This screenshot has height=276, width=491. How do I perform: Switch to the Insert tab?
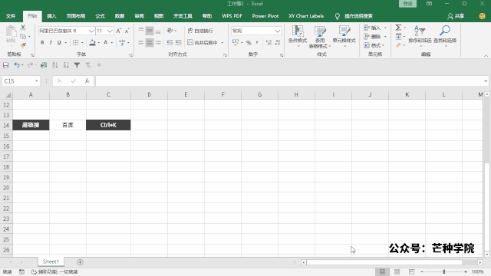coord(51,16)
